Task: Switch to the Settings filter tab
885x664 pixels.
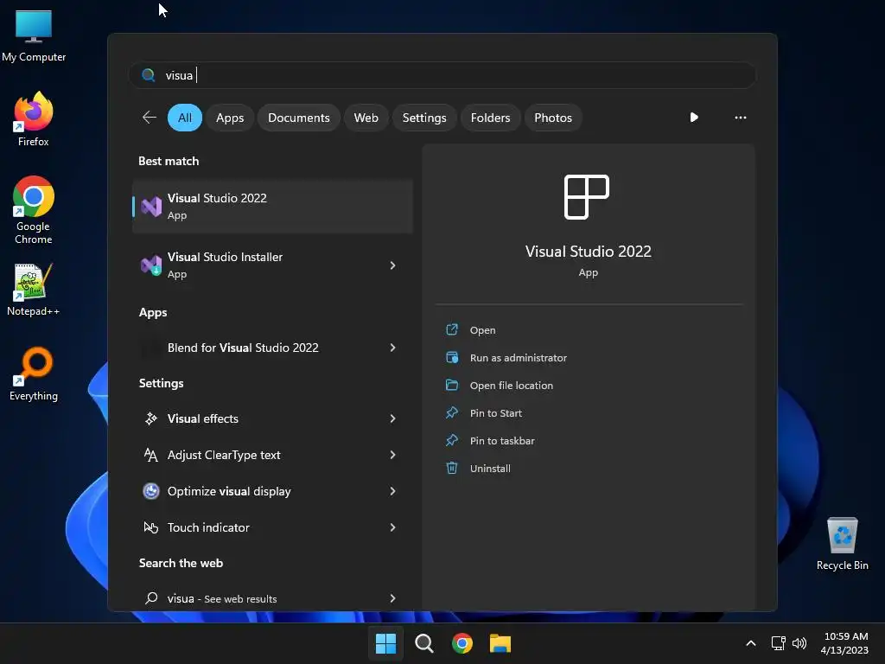Action: point(423,118)
